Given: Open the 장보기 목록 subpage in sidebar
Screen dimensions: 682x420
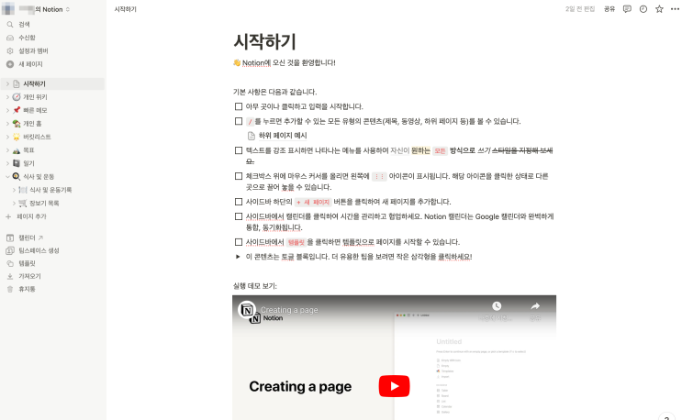Looking at the screenshot, I should click(x=44, y=204).
